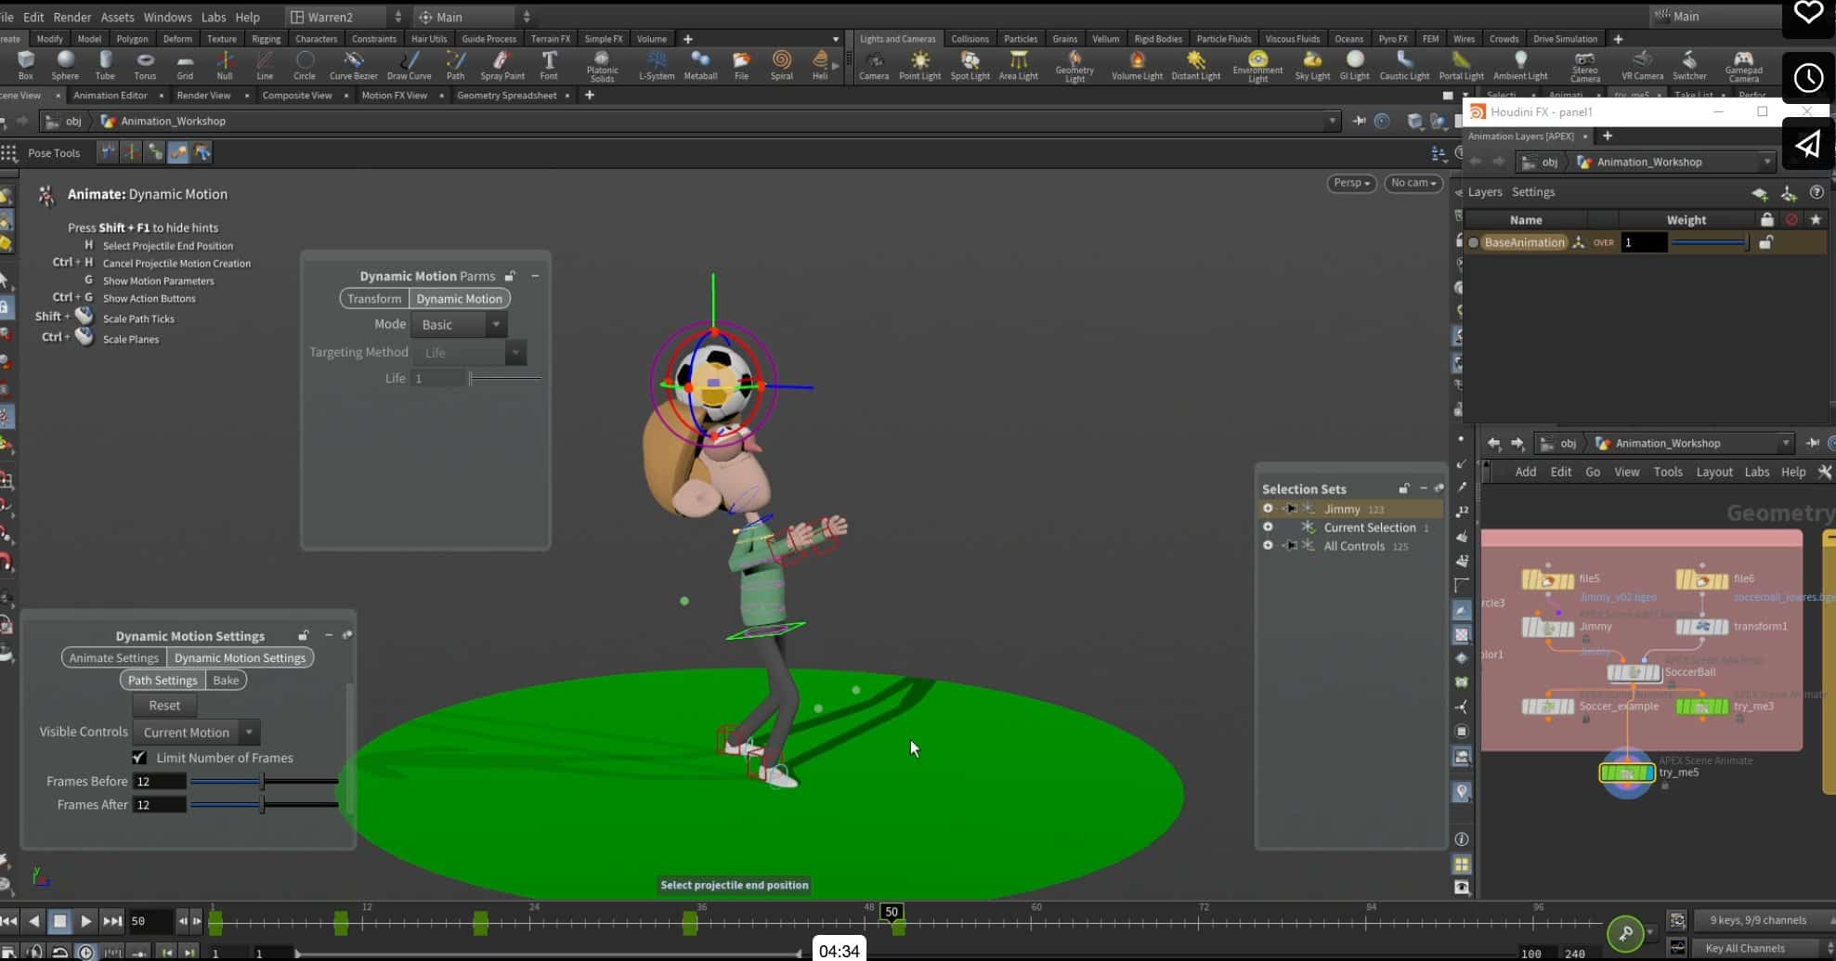Open the Mode dropdown set to Basic
This screenshot has width=1836, height=961.
(x=461, y=325)
